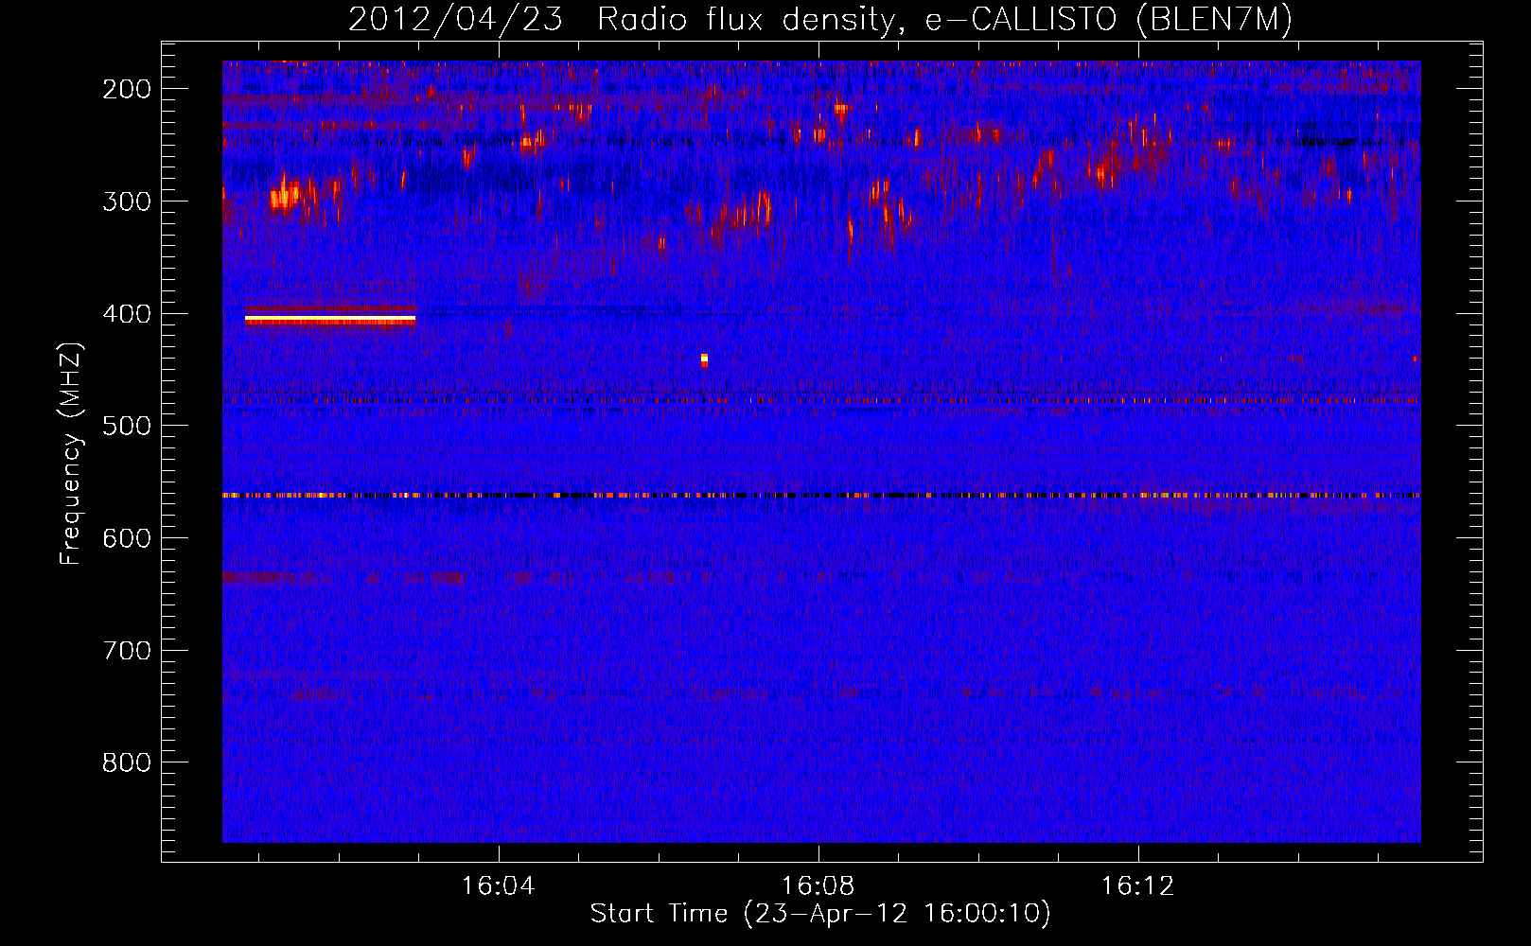The image size is (1531, 946).
Task: Click the 400 frequency tick label
Action: tap(127, 314)
